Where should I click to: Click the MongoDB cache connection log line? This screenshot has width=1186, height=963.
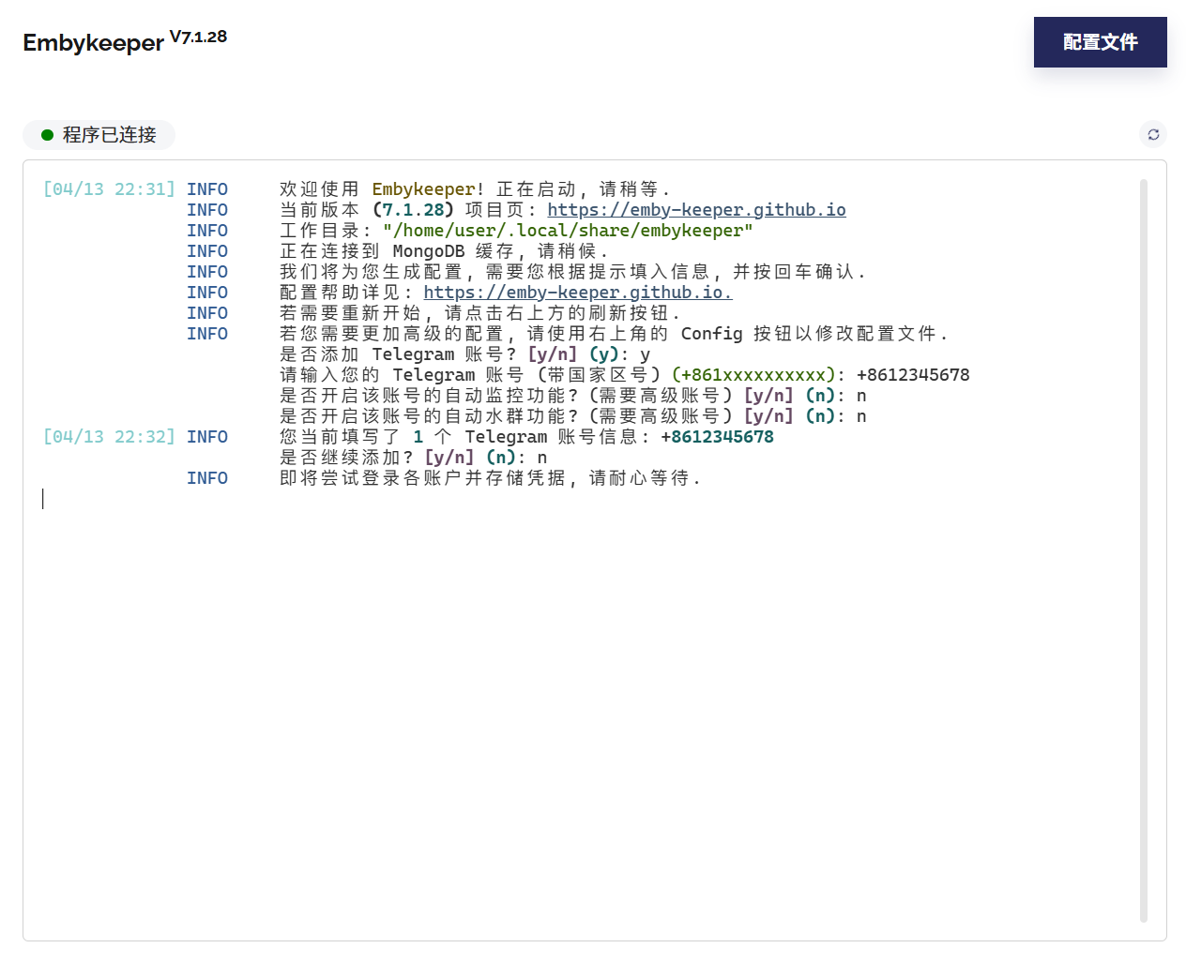(444, 251)
